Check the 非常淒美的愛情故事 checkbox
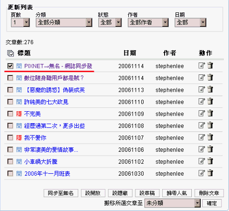The height and width of the screenshot is (211, 229). pos(10,149)
